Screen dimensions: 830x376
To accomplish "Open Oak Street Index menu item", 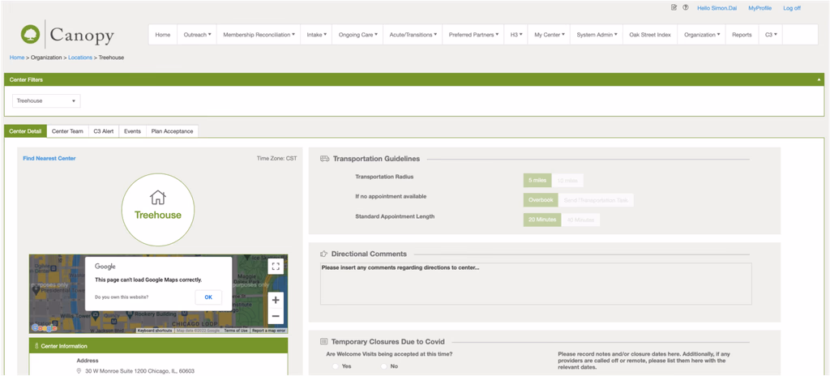I will click(650, 34).
